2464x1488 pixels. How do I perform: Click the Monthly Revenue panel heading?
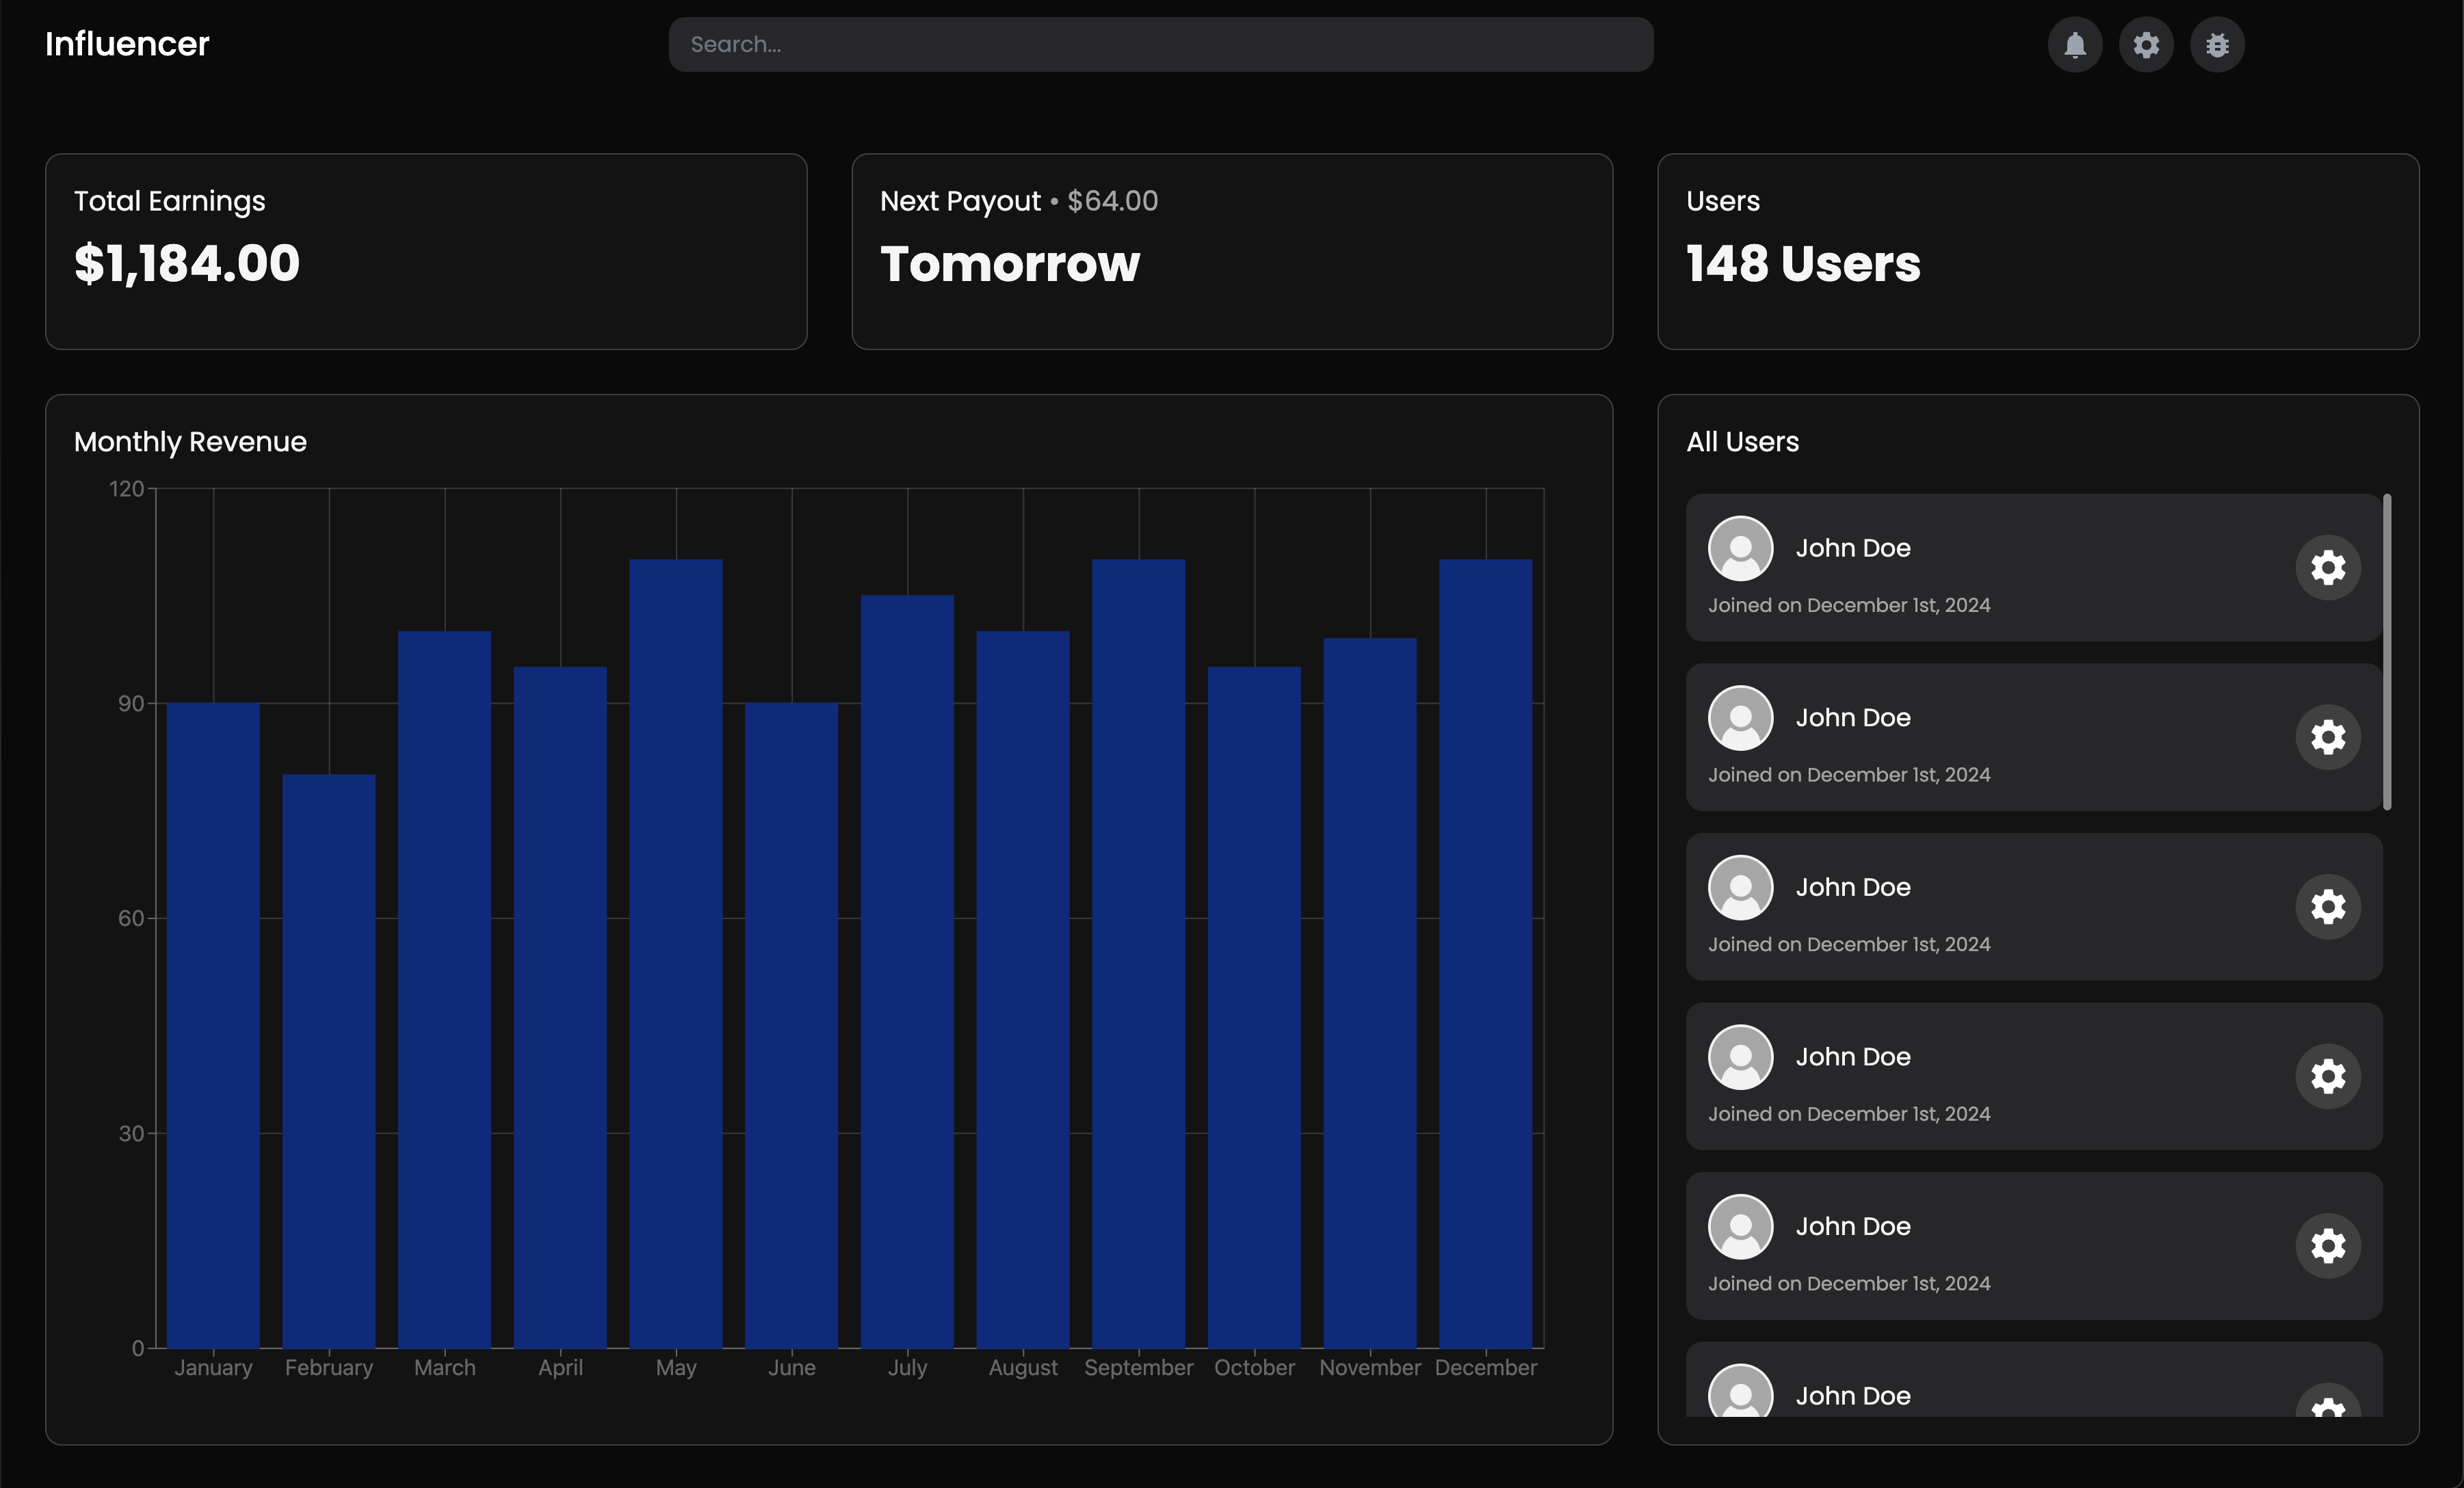coord(190,440)
